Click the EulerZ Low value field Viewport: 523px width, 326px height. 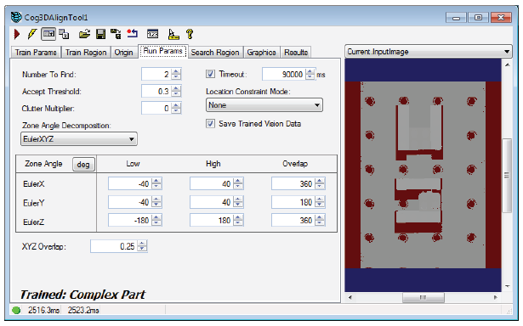coord(130,221)
